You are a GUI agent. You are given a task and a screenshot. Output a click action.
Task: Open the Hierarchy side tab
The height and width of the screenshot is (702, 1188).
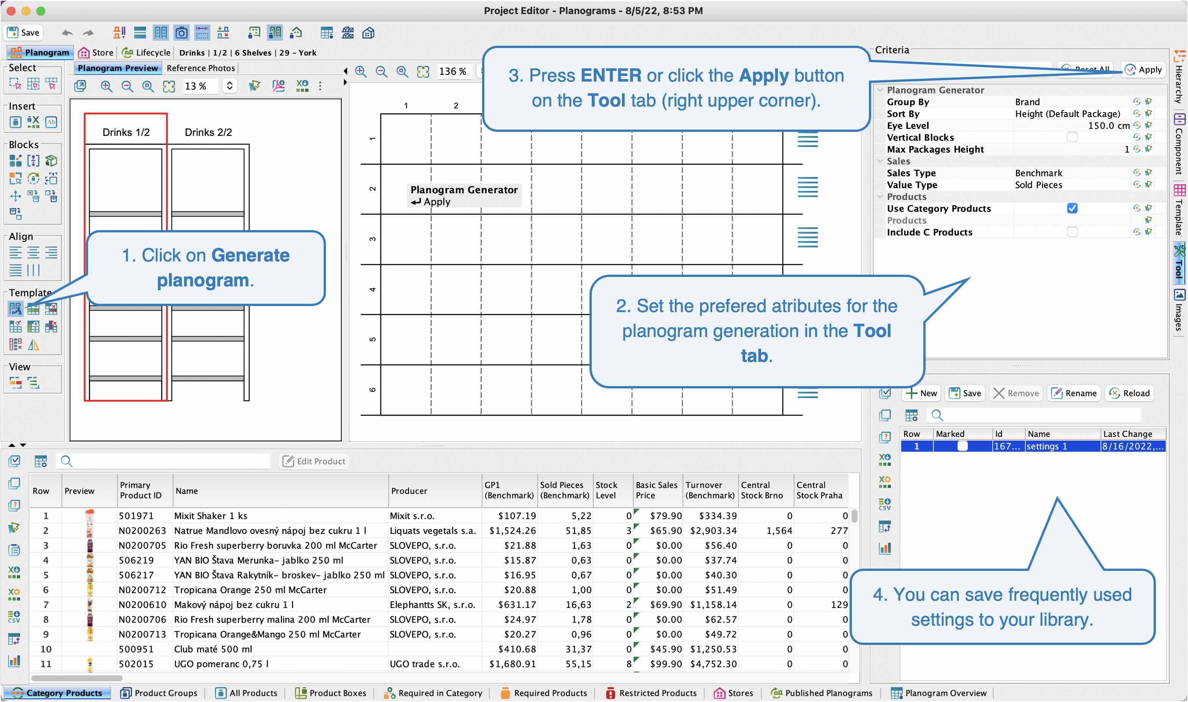(x=1179, y=77)
